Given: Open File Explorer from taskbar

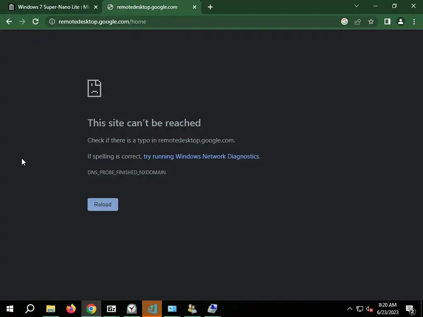Looking at the screenshot, I should tap(50, 309).
